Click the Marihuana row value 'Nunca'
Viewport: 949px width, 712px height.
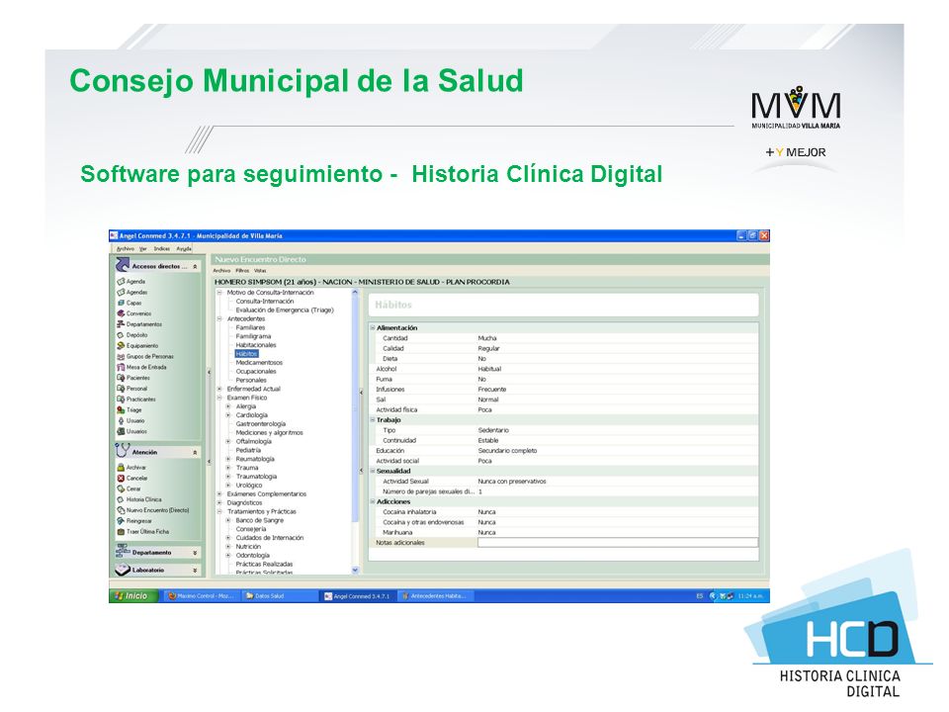(x=486, y=532)
